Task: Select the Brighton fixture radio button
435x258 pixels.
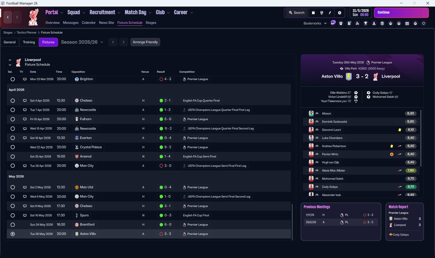Action: (13, 79)
